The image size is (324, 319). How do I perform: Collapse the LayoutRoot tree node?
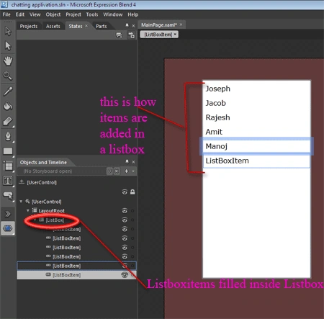pyautogui.click(x=28, y=210)
